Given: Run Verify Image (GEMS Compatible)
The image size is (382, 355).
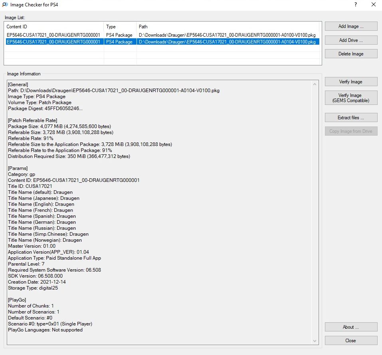Looking at the screenshot, I should [x=351, y=98].
